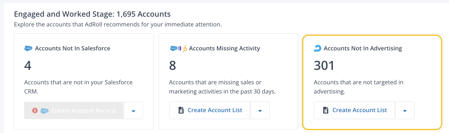Click the count 4 in Not In Salesforce card
The image size is (449, 133).
point(28,66)
